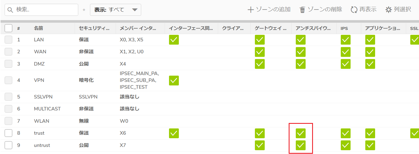Tick the select-all checkbox in the header
This screenshot has width=419, height=154.
coord(8,28)
